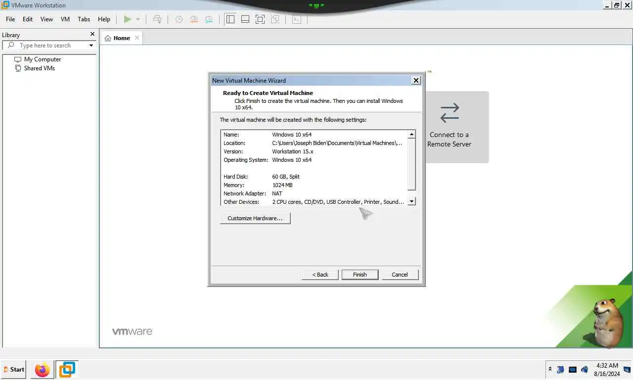Click the Hard Disk value 60 GB, Split
633x380 pixels.
[x=286, y=177]
